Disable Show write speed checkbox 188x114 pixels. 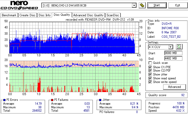point(150,82)
